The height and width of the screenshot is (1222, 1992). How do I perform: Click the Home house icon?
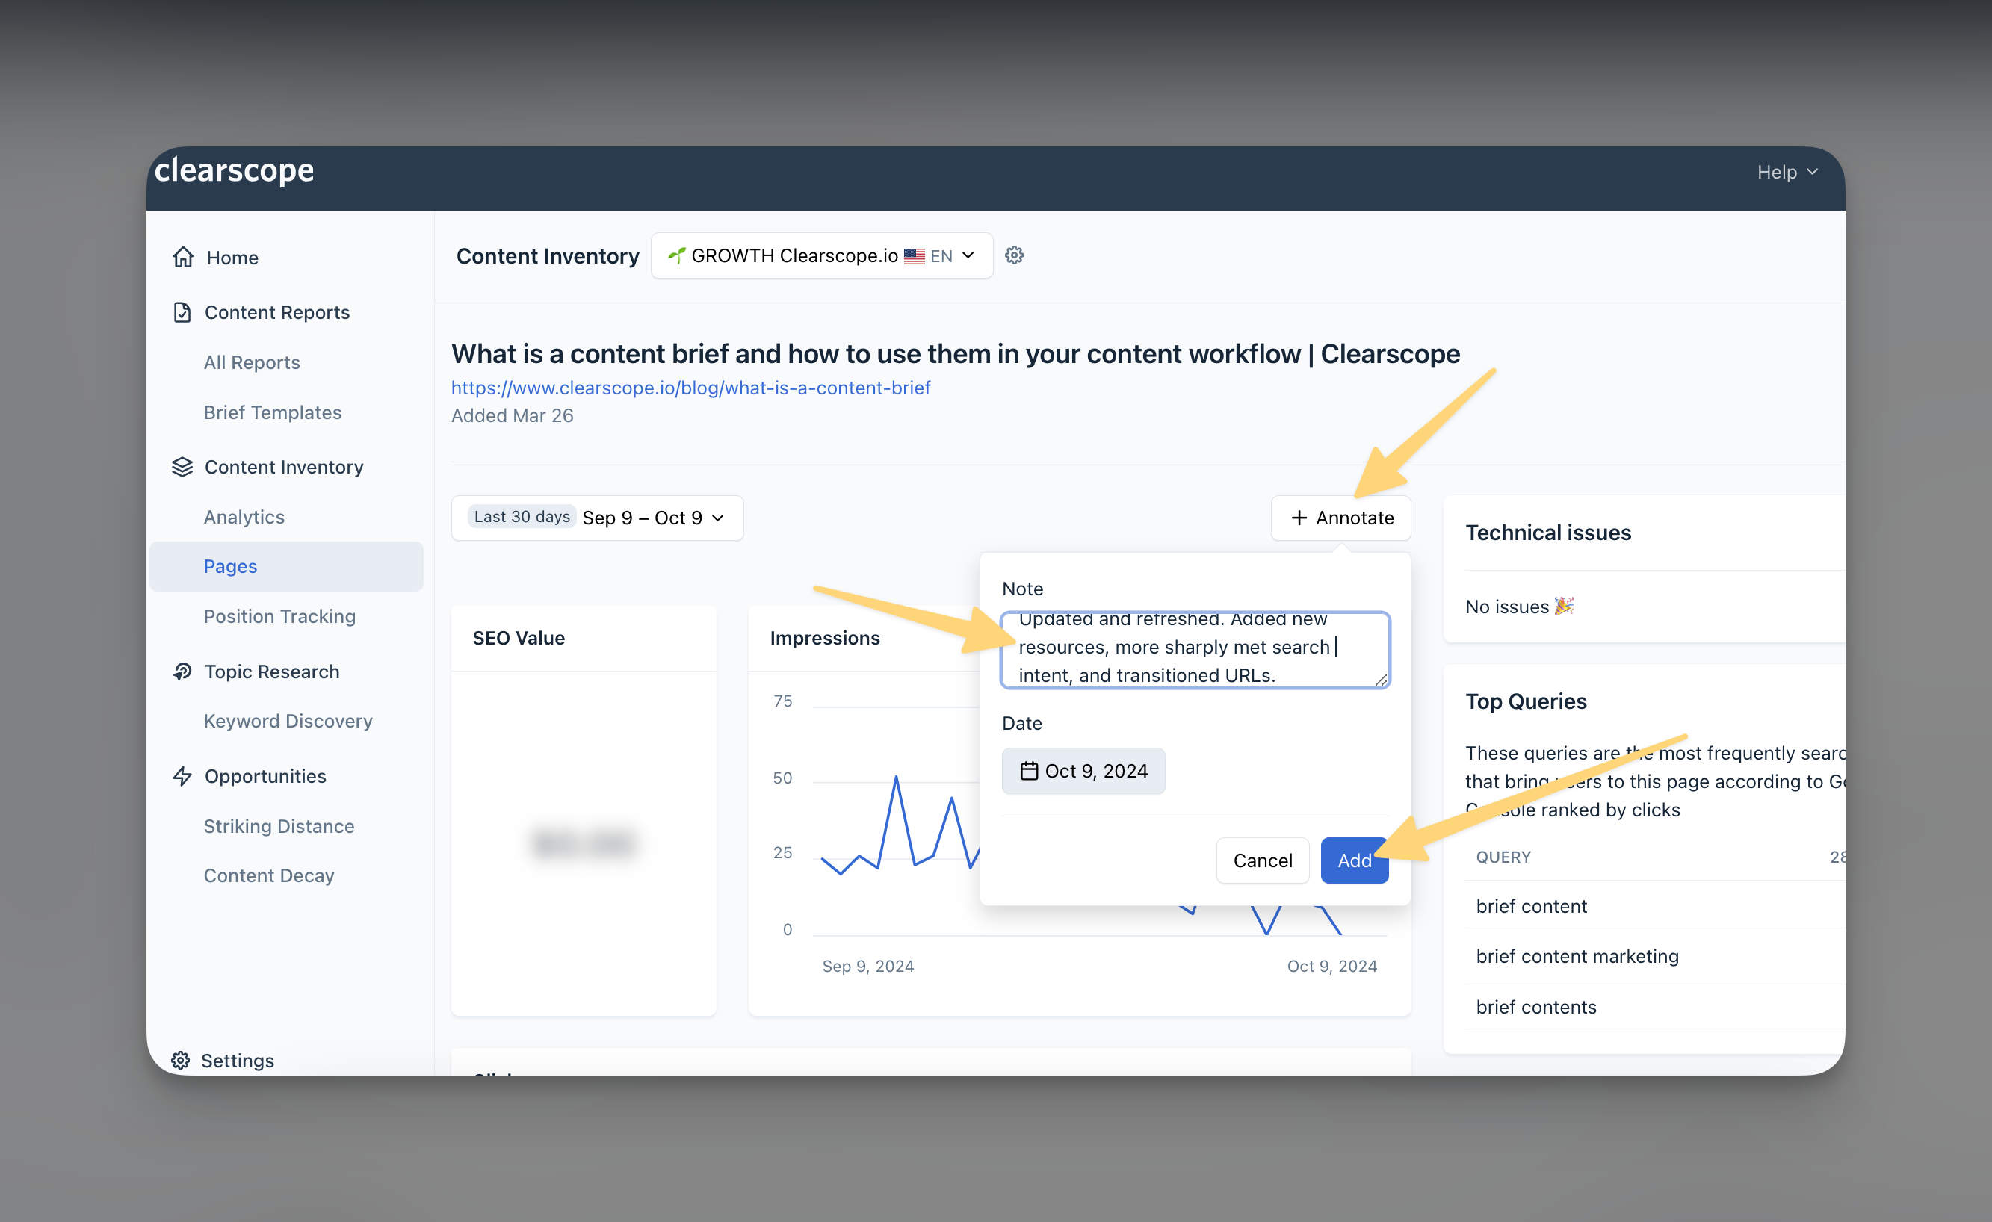[x=184, y=257]
